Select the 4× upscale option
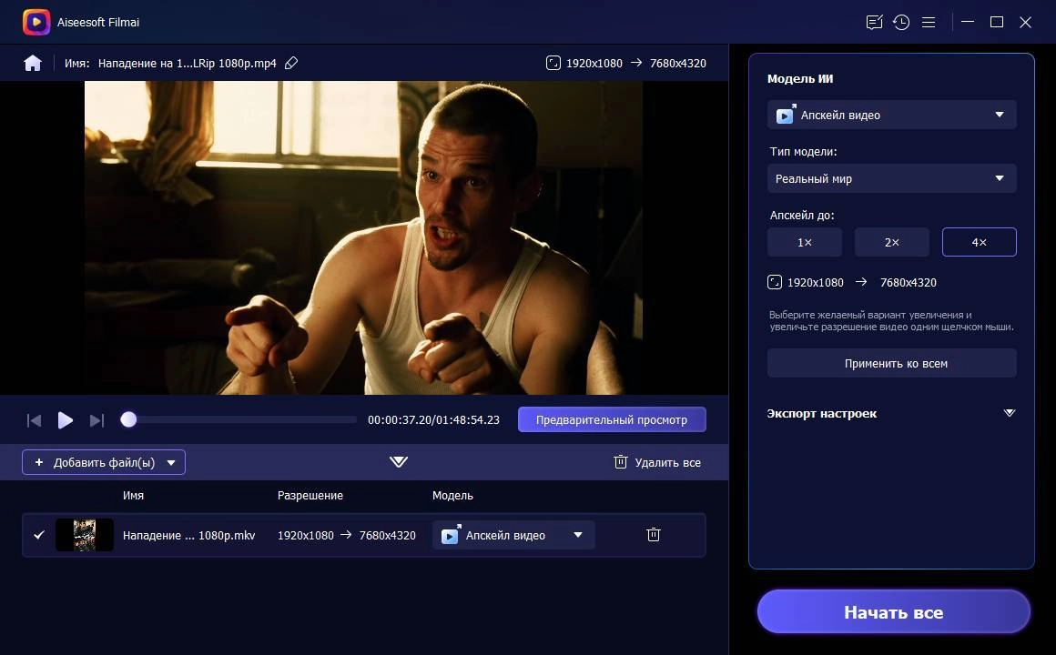 (980, 242)
